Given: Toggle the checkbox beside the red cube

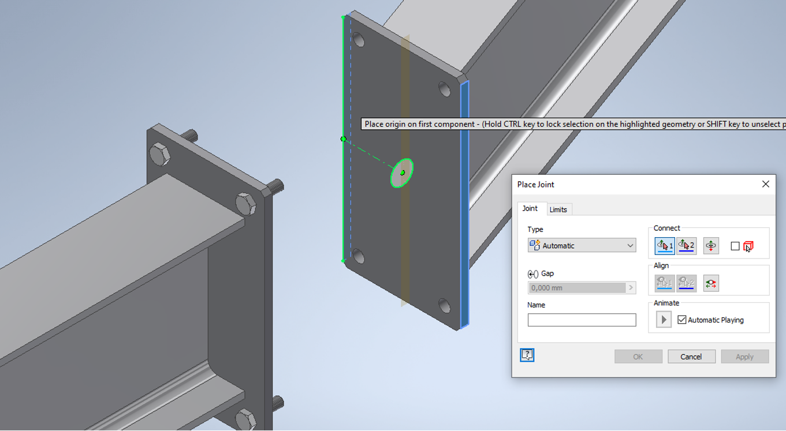Looking at the screenshot, I should pos(735,245).
